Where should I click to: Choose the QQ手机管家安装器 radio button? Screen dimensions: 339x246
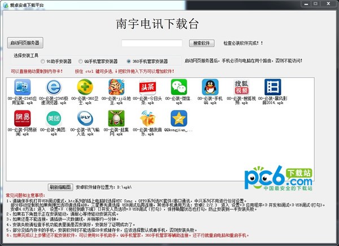pos(81,61)
